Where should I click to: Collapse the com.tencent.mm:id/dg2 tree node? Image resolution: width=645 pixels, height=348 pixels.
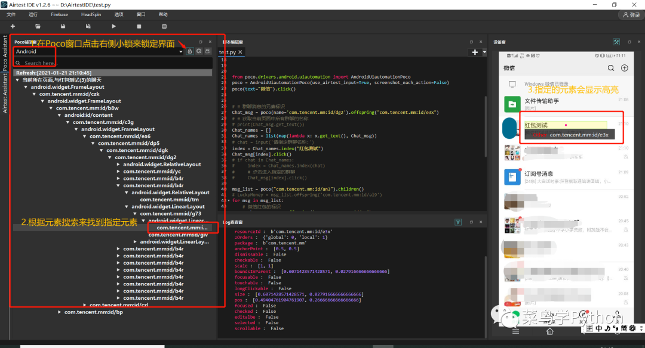(110, 157)
